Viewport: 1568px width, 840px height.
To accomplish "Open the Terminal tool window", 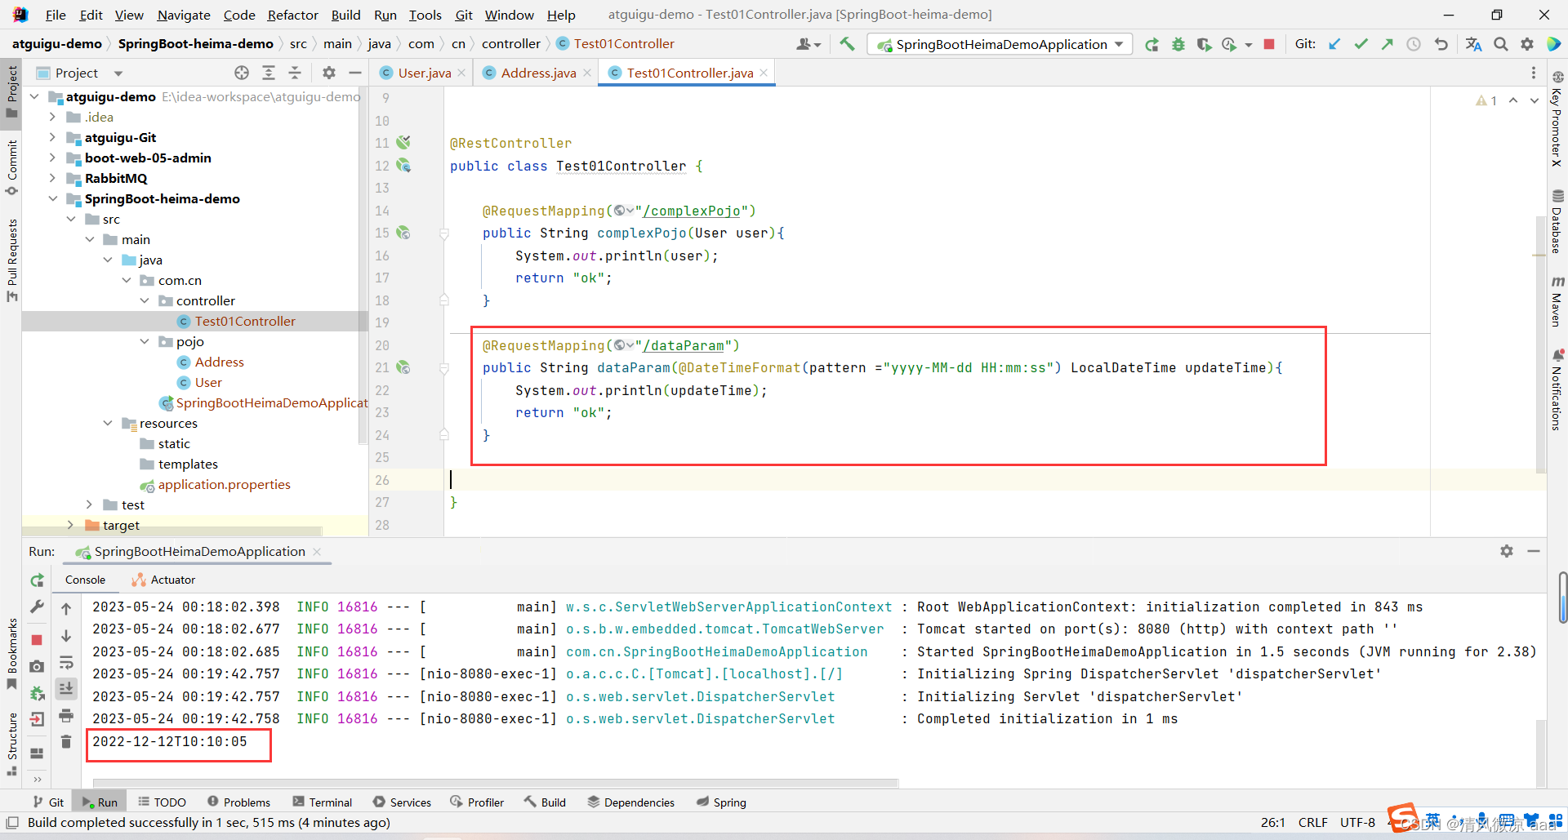I will pos(323,802).
